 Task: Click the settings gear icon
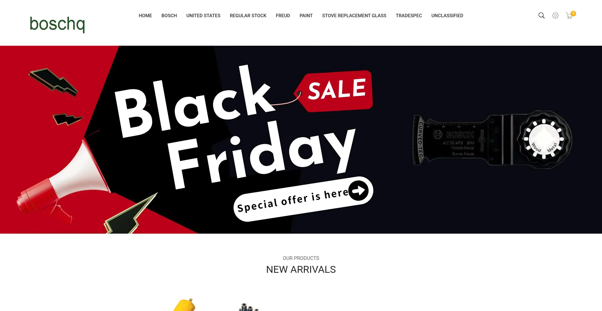point(555,15)
